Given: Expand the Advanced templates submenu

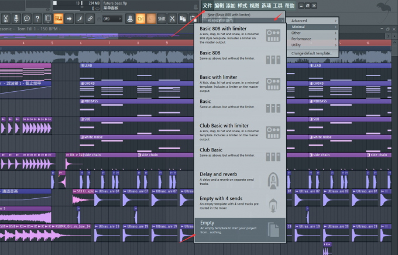Looking at the screenshot, I should click(313, 21).
